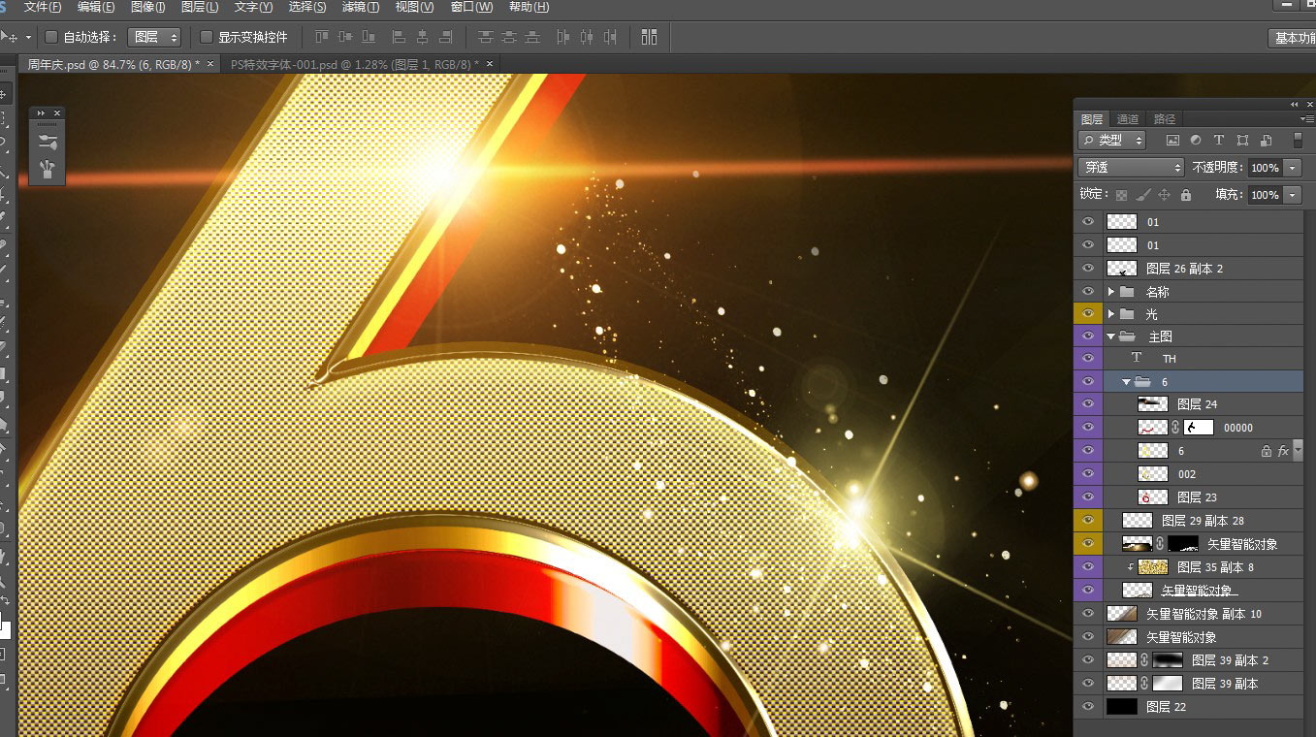Image resolution: width=1316 pixels, height=737 pixels.
Task: Click brush presets icon in floating panel
Action: point(47,142)
